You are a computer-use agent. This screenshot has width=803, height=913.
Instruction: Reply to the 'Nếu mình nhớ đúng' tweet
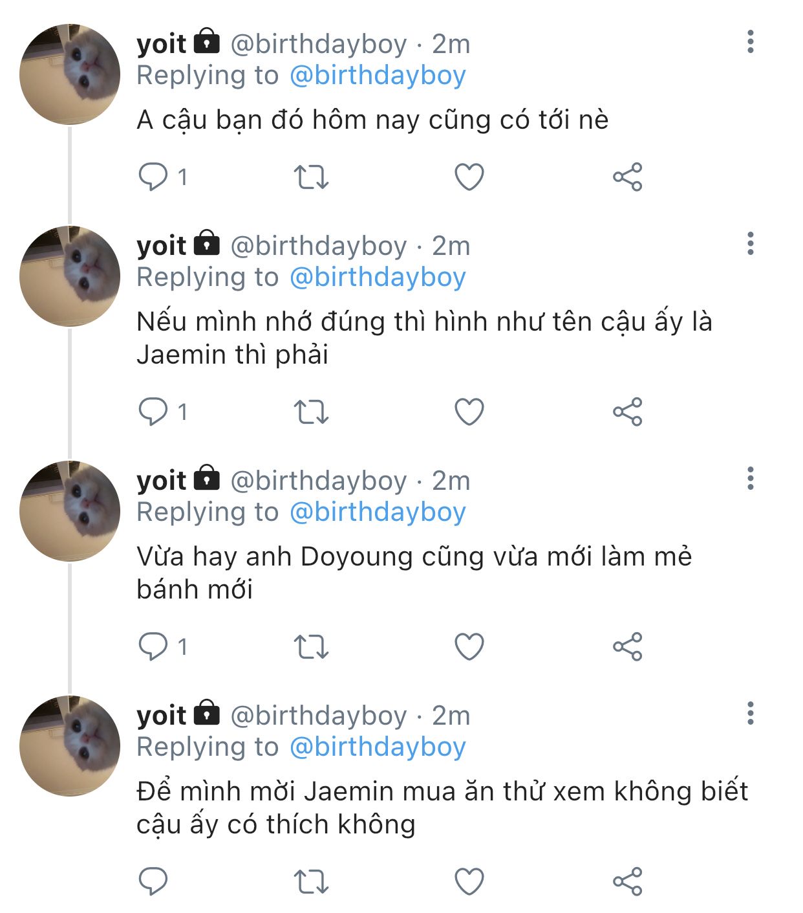click(x=153, y=412)
